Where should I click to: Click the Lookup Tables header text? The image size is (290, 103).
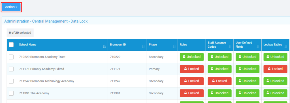[273, 45]
